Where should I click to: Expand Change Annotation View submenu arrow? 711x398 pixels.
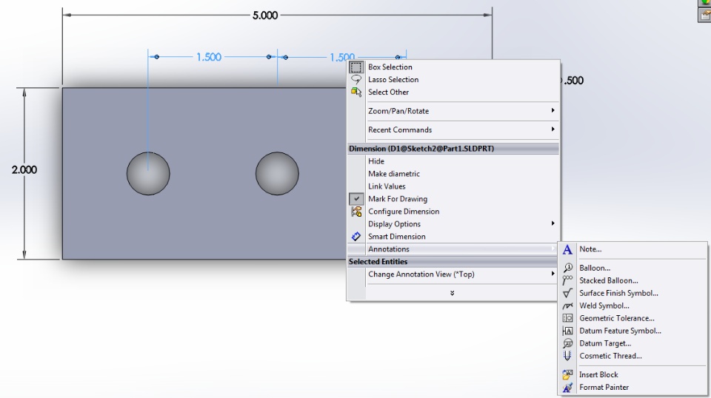[x=553, y=274]
